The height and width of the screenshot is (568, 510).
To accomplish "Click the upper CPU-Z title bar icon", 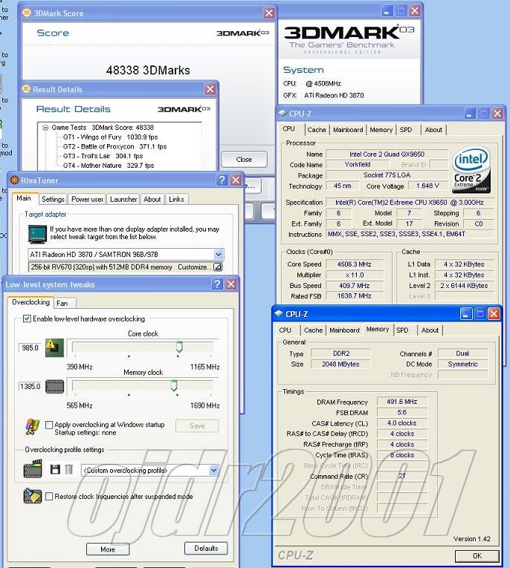I will point(283,114).
